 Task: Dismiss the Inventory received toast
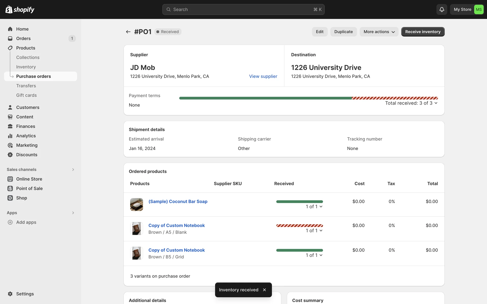(265, 290)
